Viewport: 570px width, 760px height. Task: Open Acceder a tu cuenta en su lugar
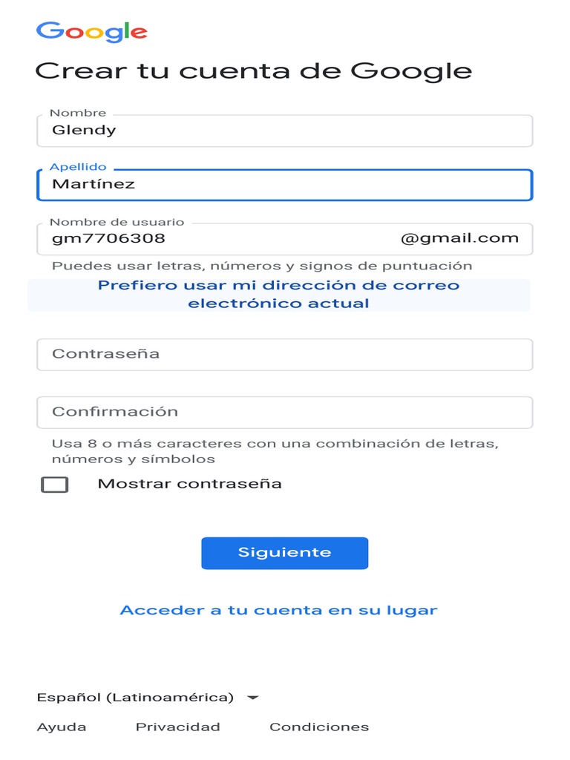[x=279, y=610]
